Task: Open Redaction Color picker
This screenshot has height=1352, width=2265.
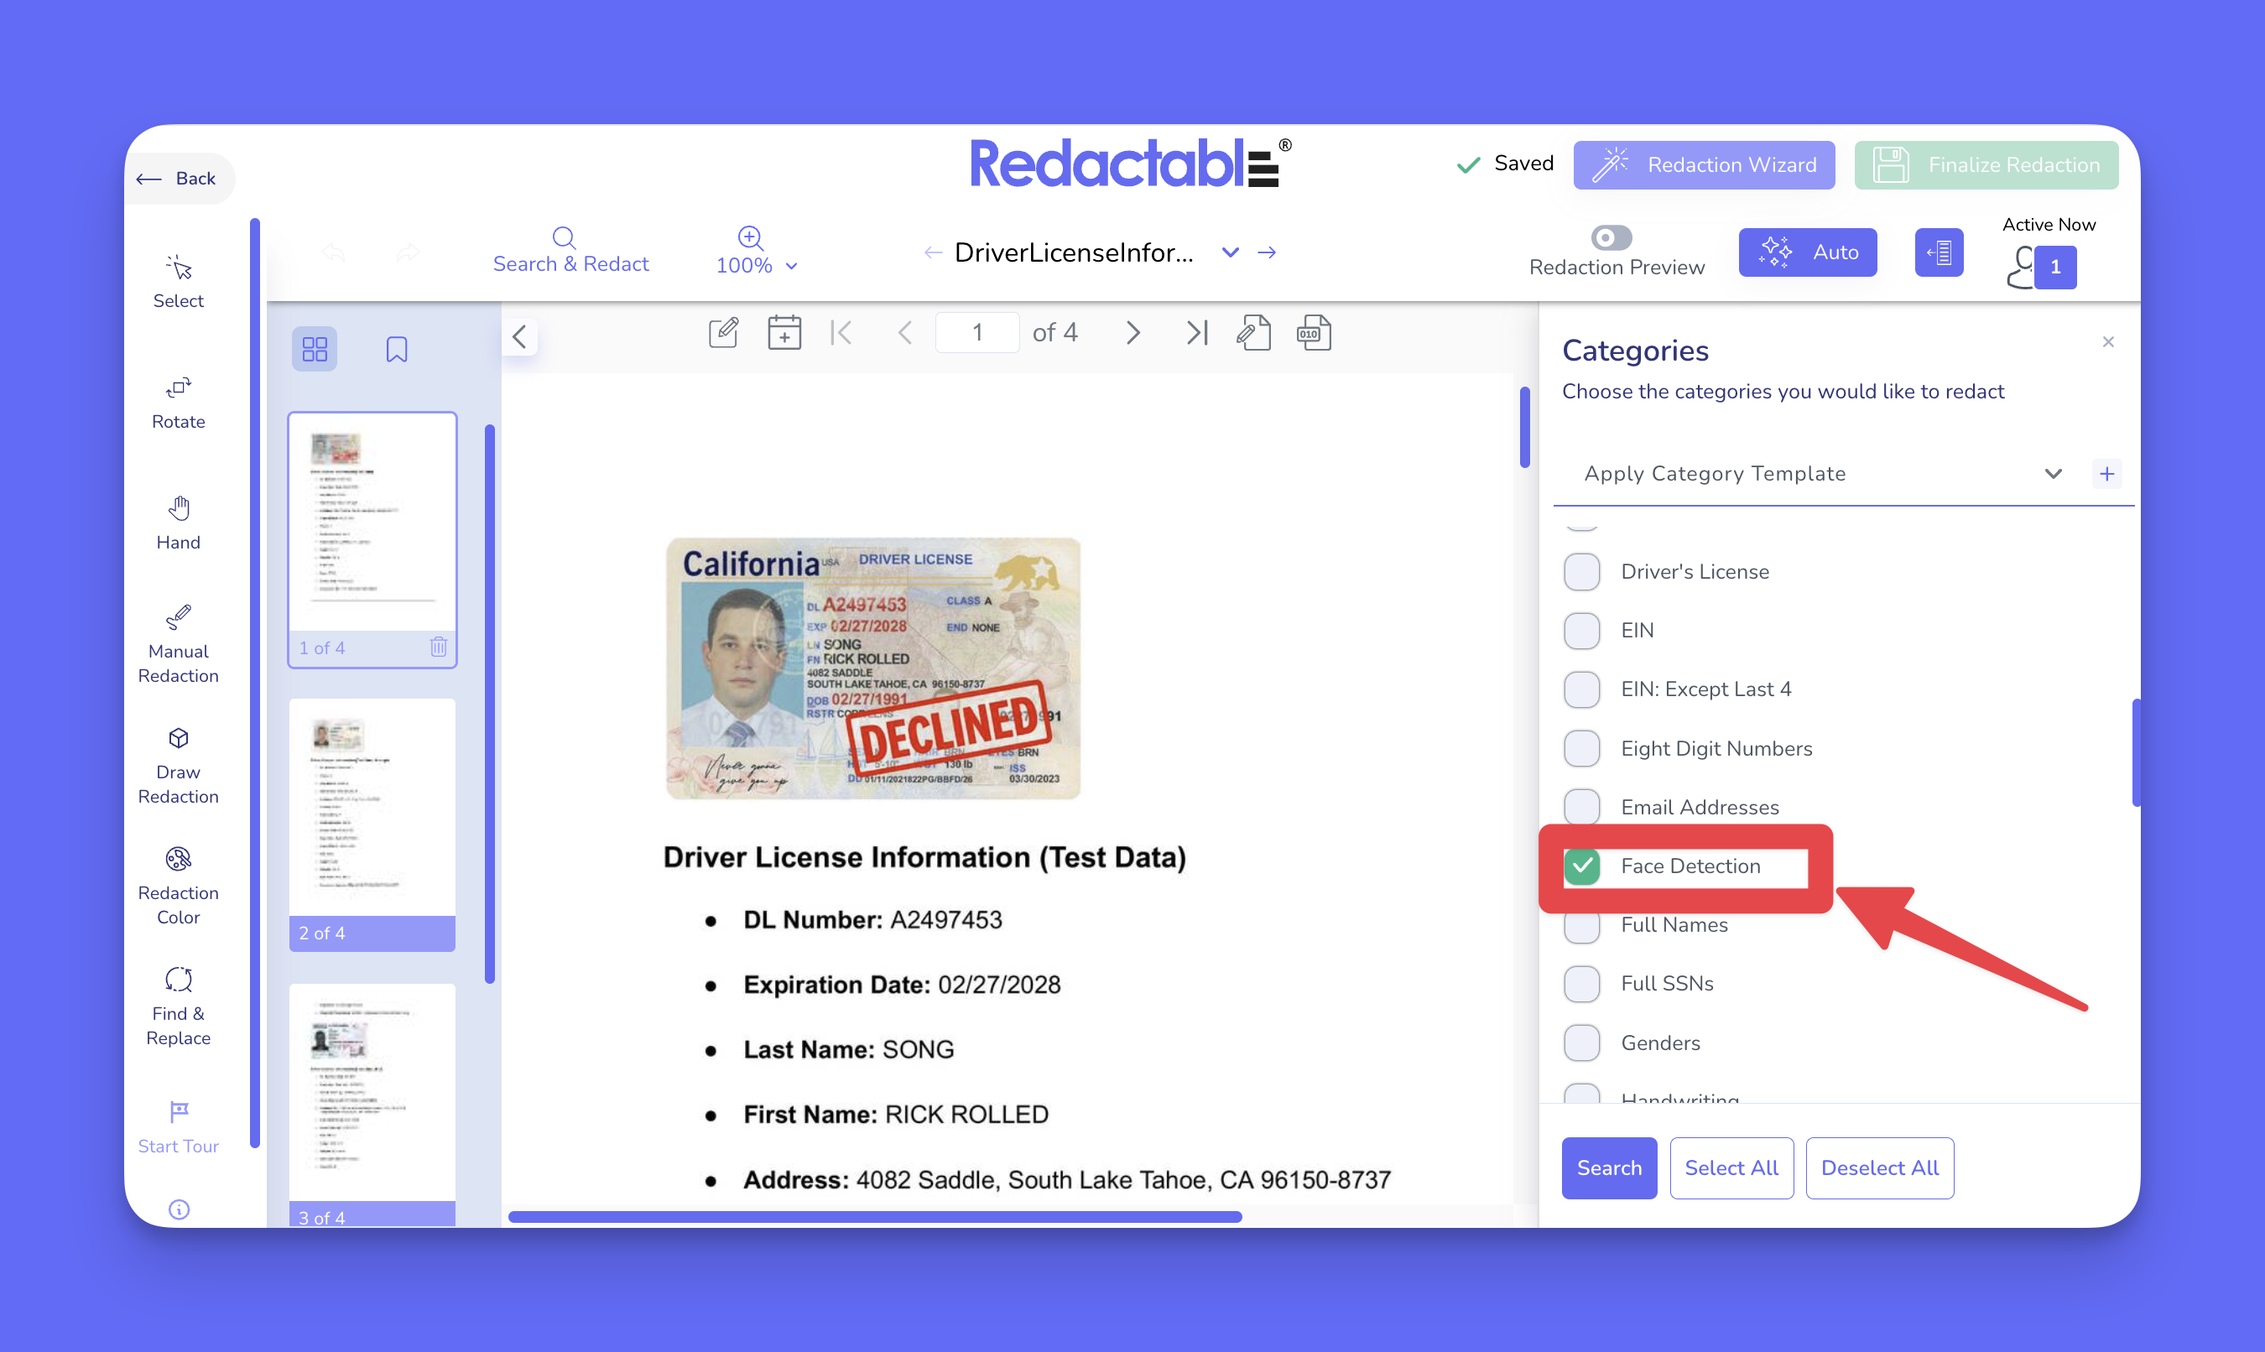Action: [x=178, y=886]
